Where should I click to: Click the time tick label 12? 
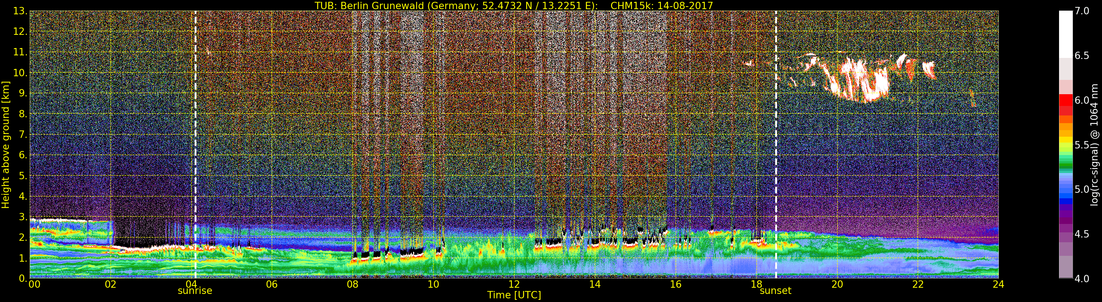[514, 284]
